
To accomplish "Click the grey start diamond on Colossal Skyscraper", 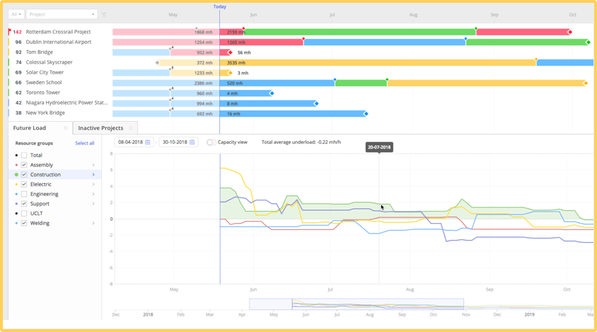I will point(157,62).
